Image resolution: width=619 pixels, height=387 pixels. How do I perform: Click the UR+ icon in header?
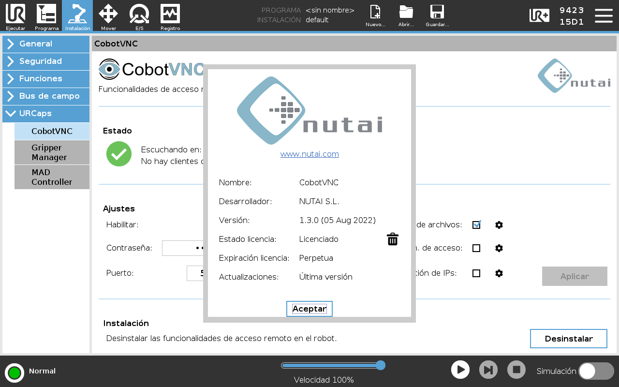[539, 15]
